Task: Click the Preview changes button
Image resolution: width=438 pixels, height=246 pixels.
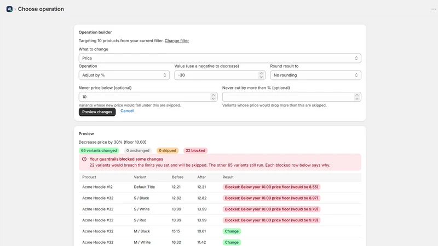Action: 97,112
